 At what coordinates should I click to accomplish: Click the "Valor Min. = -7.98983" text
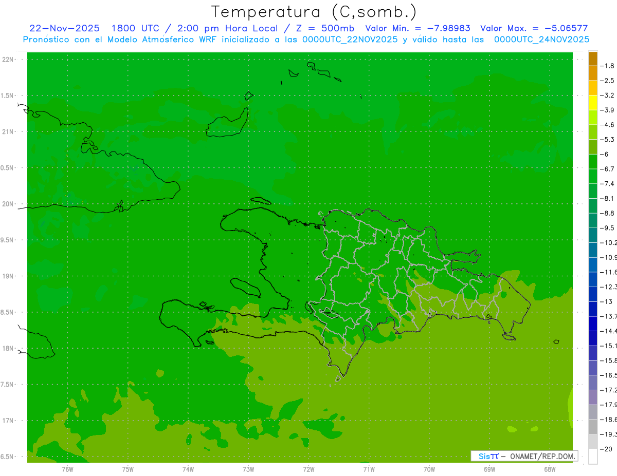(418, 28)
